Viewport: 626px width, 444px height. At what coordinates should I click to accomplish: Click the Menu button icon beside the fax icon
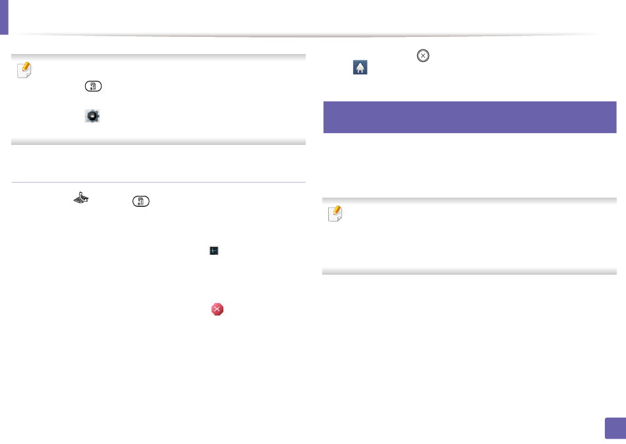[141, 201]
